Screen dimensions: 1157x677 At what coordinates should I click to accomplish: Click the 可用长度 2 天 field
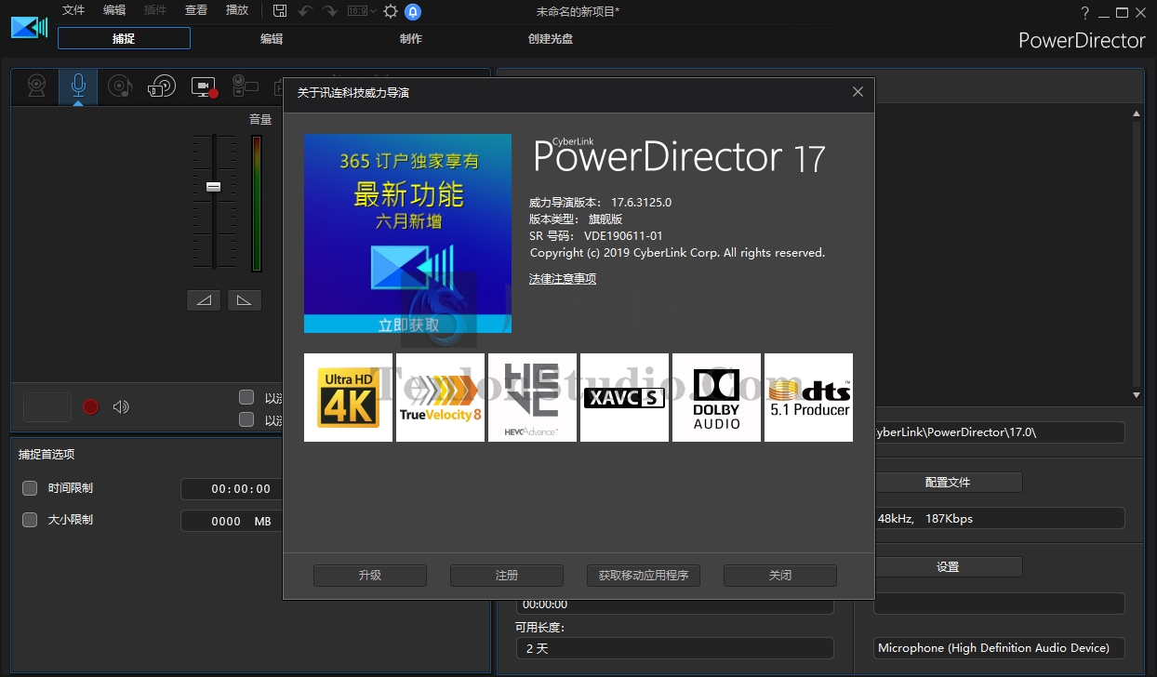(675, 648)
